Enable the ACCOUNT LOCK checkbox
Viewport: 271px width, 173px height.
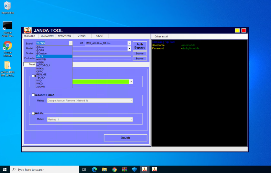click(33, 95)
